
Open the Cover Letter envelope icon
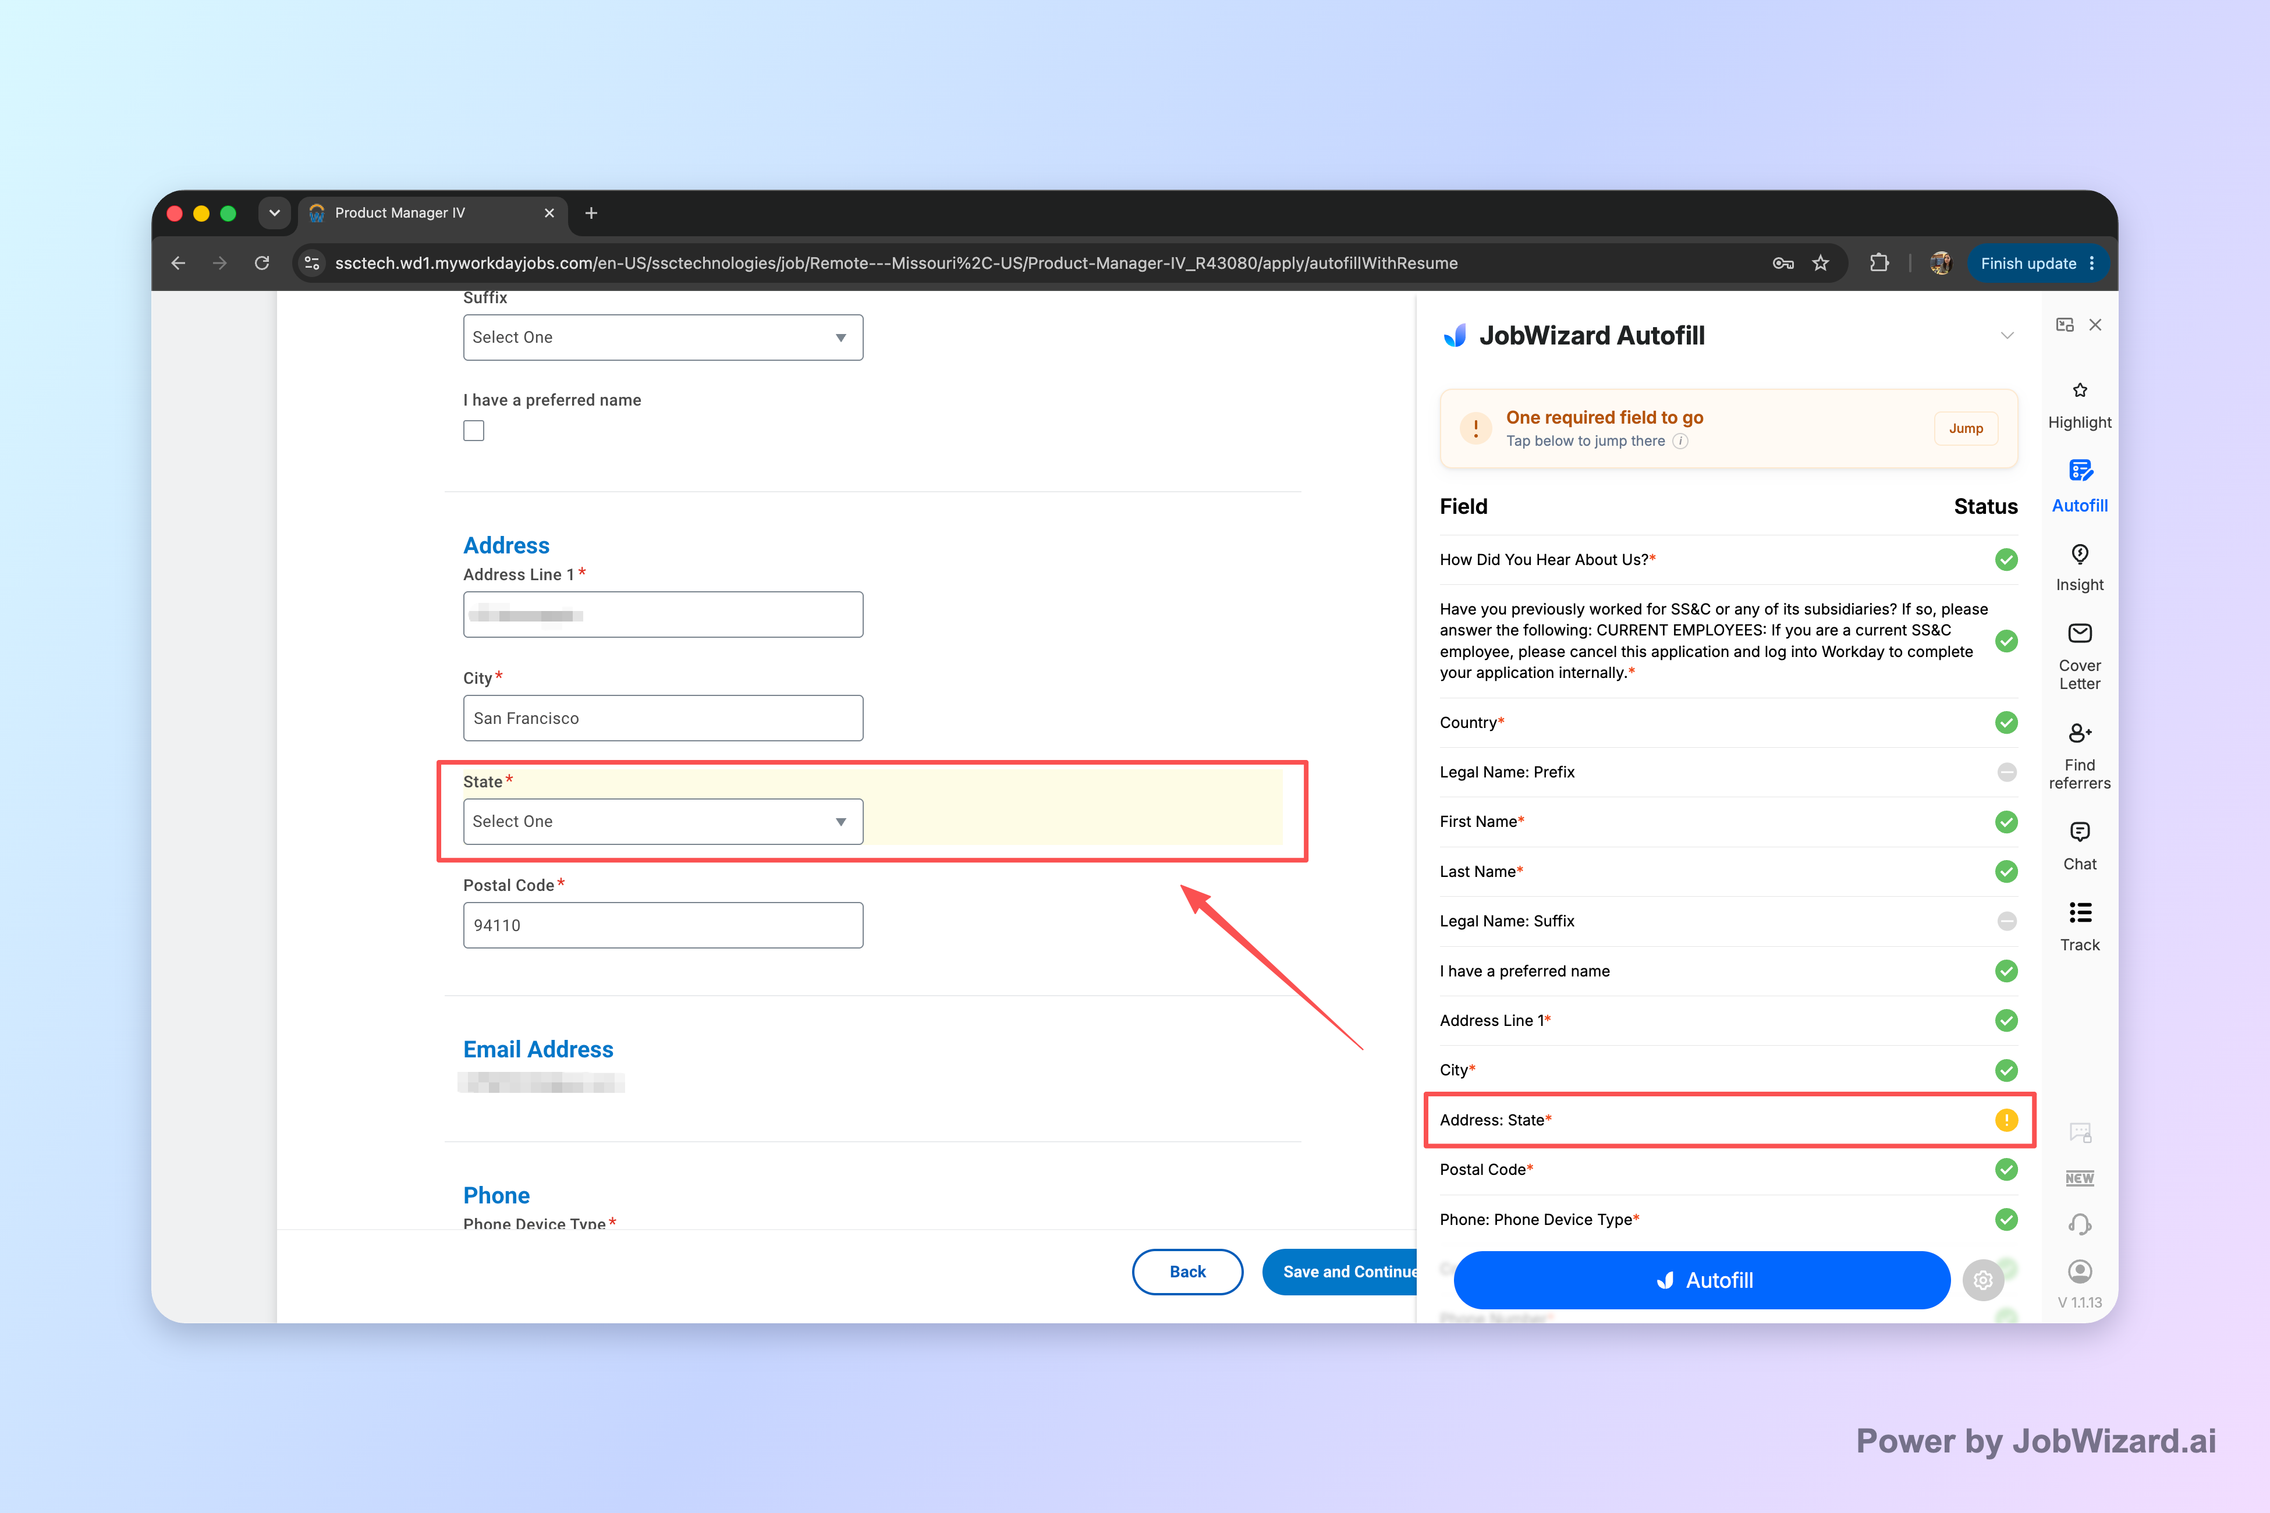tap(2080, 633)
